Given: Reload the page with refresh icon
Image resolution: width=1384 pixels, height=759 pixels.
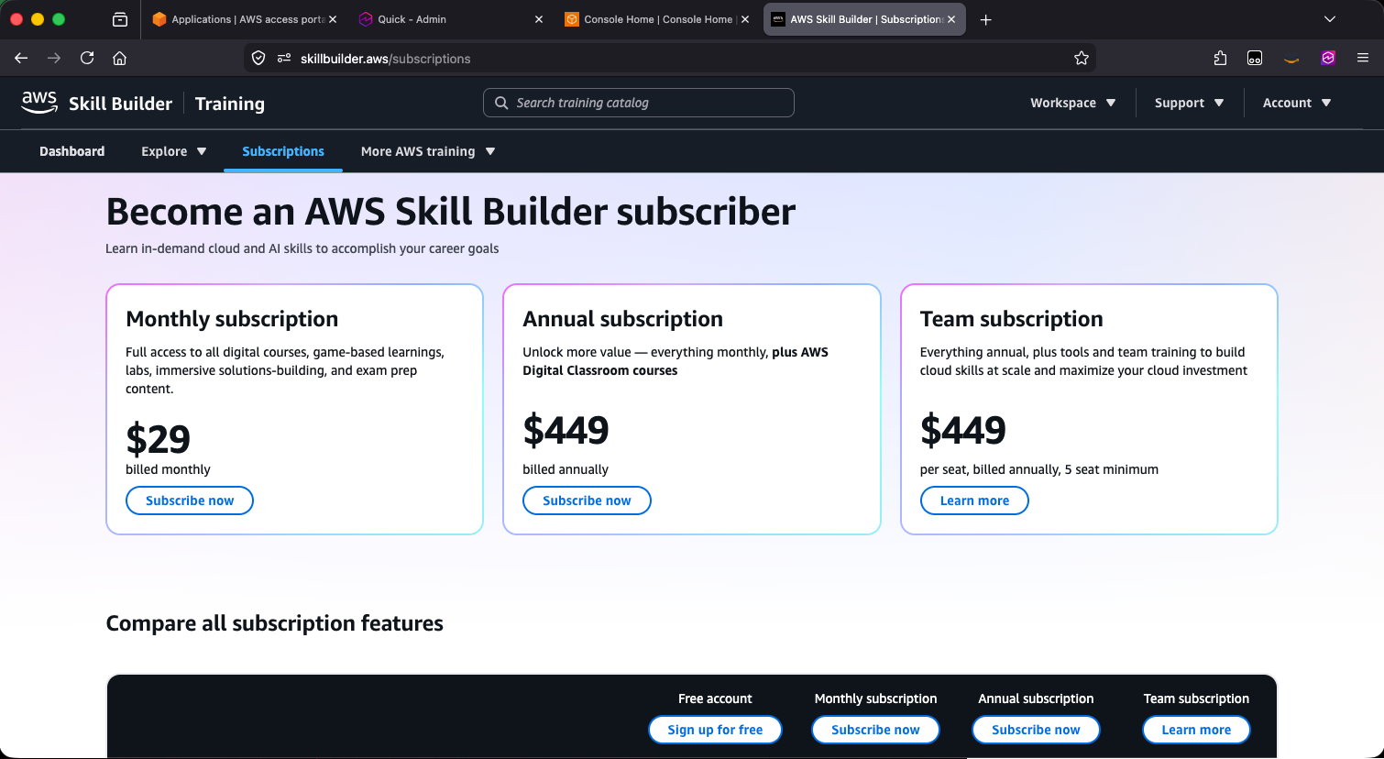Looking at the screenshot, I should (x=87, y=58).
